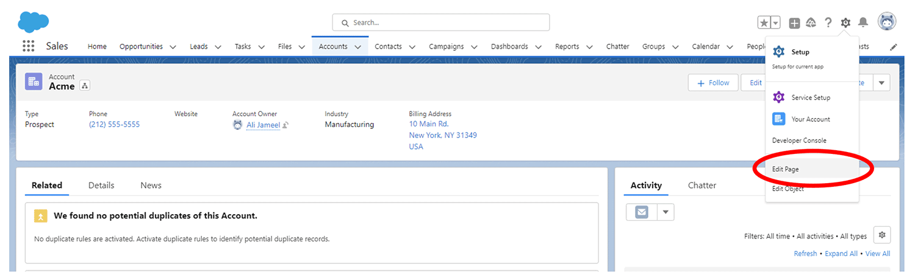Expand the Opportunities dropdown chevron
This screenshot has height=278, width=915.
[173, 47]
